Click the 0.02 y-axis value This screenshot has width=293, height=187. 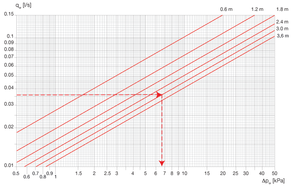tap(9, 127)
